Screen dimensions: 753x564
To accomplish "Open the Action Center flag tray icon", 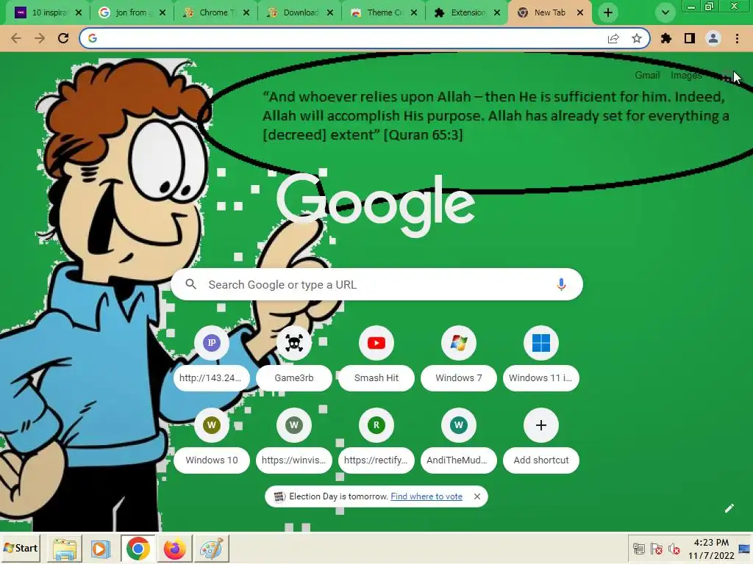I will [657, 548].
